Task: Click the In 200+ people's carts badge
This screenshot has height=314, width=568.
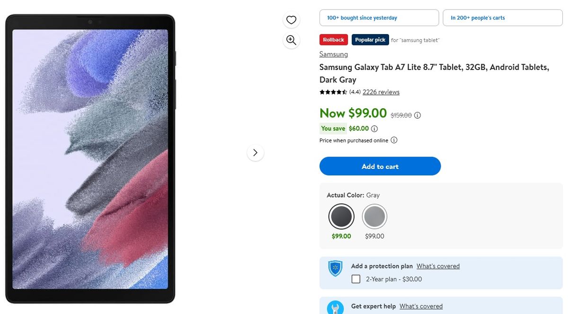Action: tap(502, 17)
